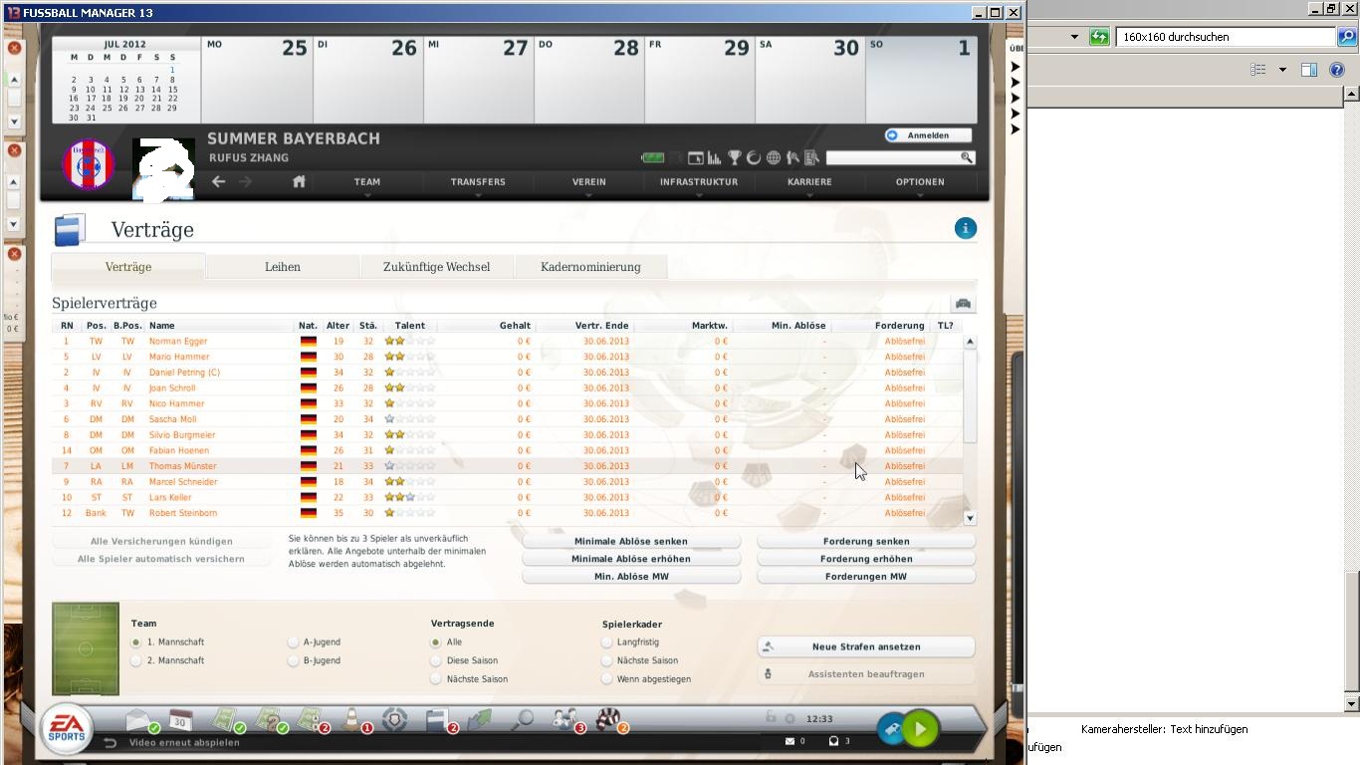Viewport: 1360px width, 765px height.
Task: Select Wenn abgestiegen radio option
Action: click(x=606, y=679)
